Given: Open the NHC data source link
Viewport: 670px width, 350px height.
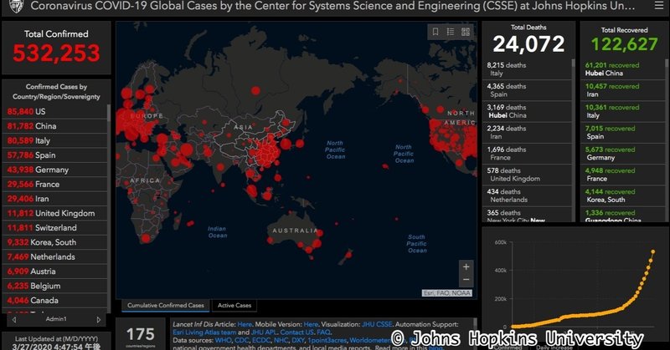Looking at the screenshot, I should [x=281, y=340].
